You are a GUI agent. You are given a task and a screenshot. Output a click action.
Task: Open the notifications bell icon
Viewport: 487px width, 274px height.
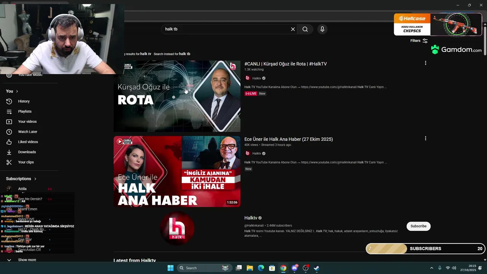pyautogui.click(x=480, y=268)
